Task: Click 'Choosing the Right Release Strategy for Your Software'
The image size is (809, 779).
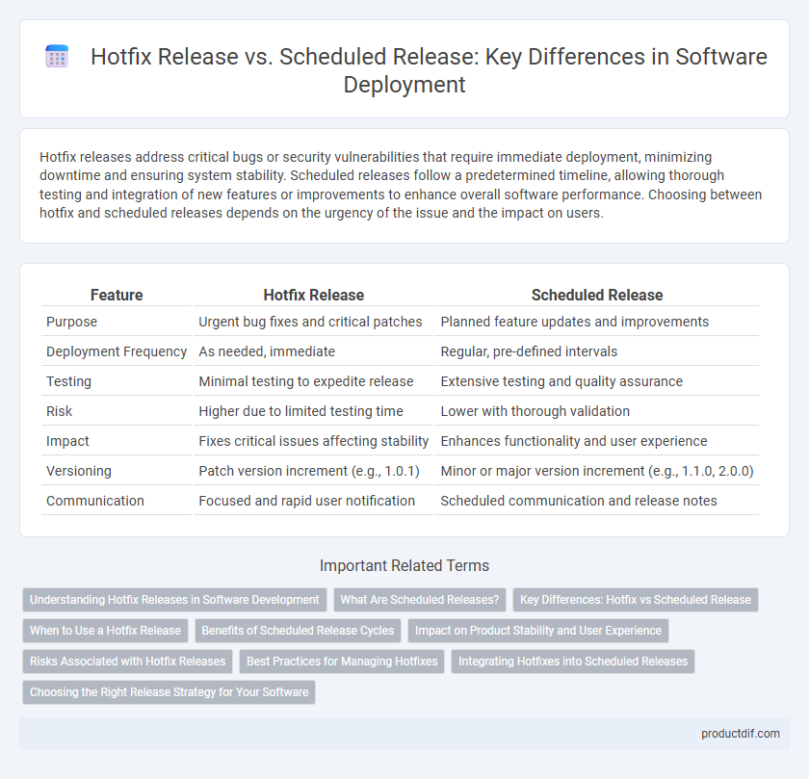Action: (169, 692)
